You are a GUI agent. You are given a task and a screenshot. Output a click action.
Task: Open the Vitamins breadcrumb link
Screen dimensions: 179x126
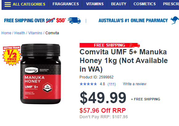[35, 33]
